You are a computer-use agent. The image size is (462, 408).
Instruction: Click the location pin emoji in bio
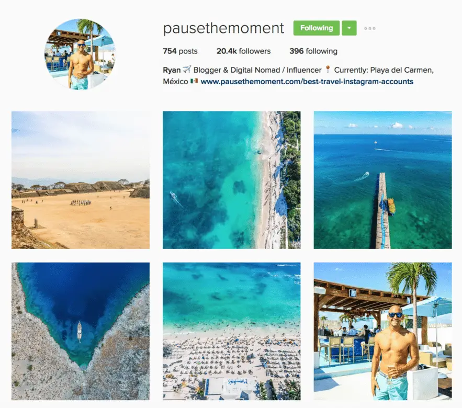328,70
